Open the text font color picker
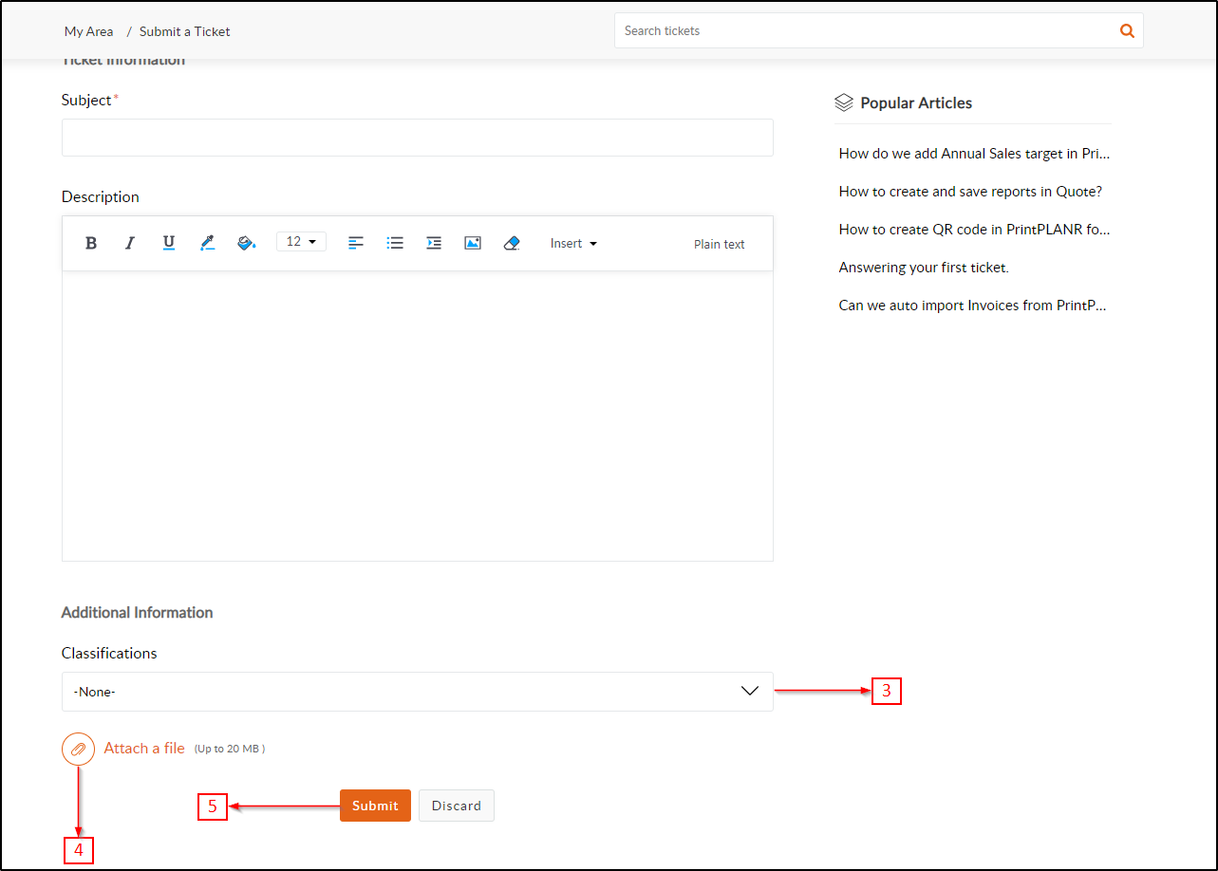This screenshot has height=871, width=1218. tap(208, 243)
